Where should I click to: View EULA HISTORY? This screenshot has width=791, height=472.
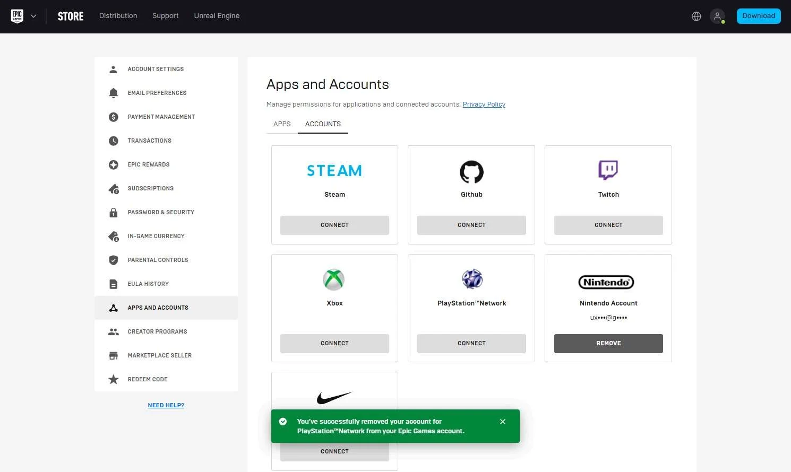pos(166,284)
